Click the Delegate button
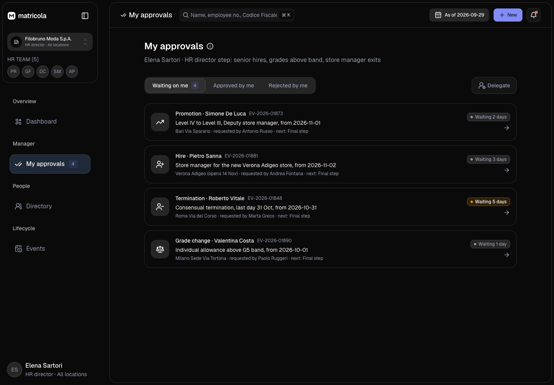The width and height of the screenshot is (554, 385). 494,85
